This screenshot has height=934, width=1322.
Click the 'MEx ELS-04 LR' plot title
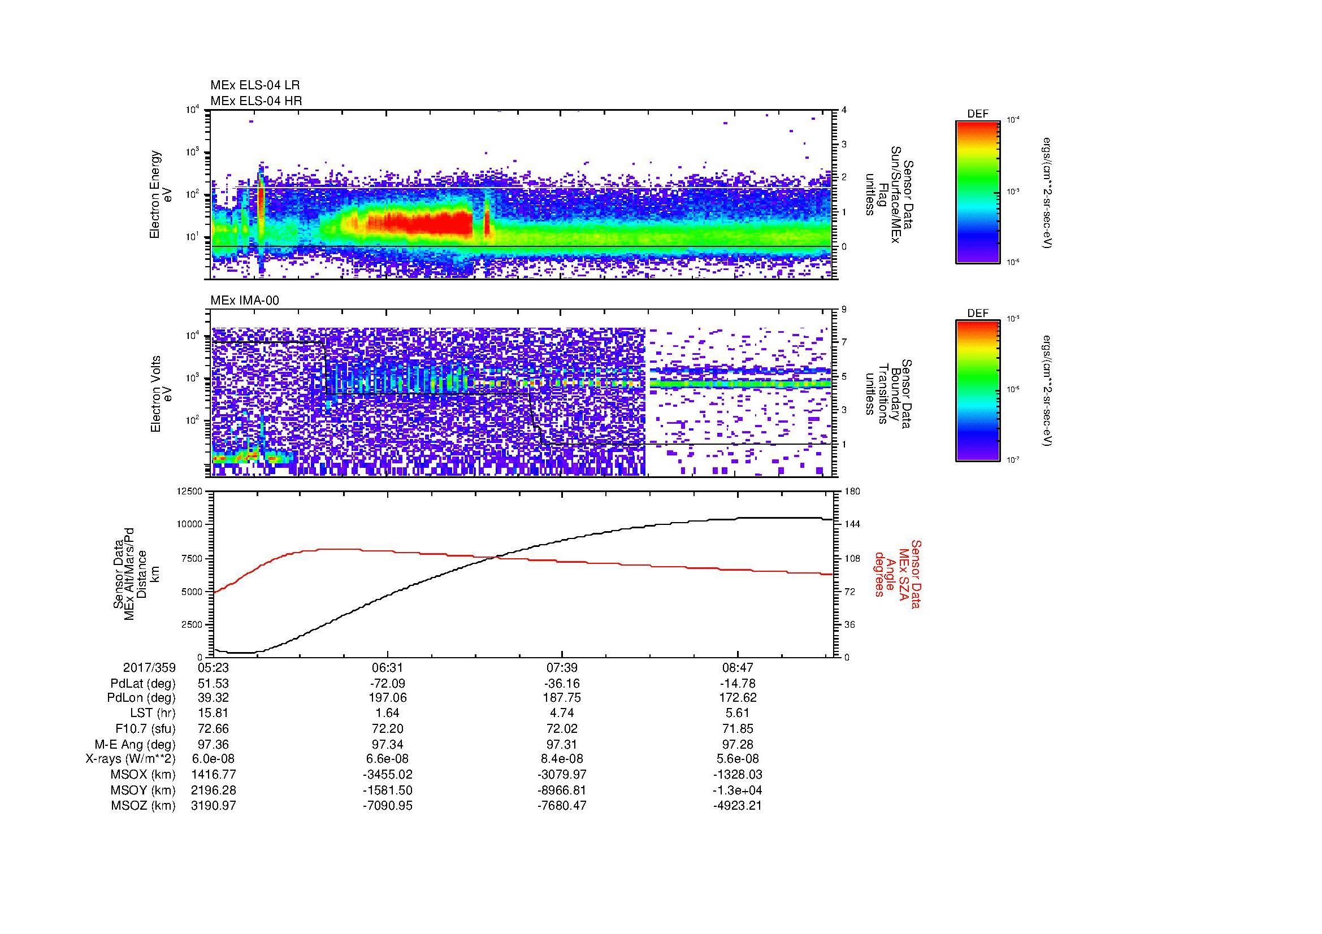(x=255, y=85)
